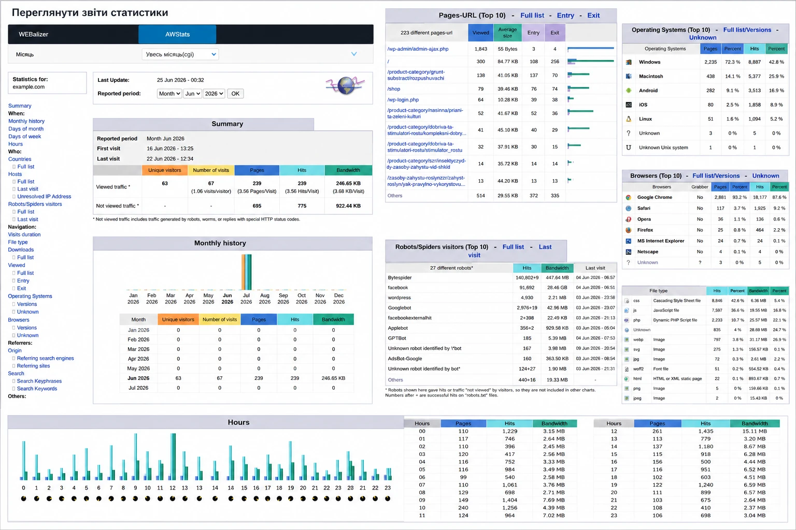Click the Macintosh OS icon
796x530 pixels.
click(x=629, y=76)
